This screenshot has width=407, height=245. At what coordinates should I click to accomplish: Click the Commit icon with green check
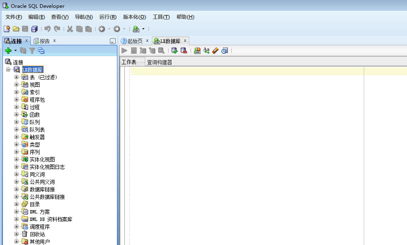coord(174,51)
